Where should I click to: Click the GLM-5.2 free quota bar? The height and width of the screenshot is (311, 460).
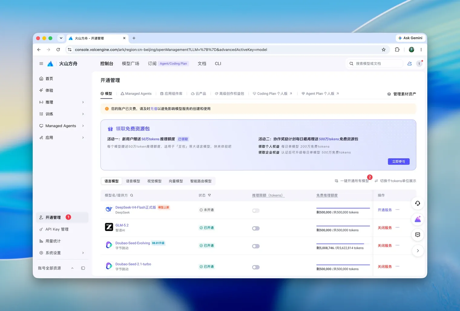tap(343, 226)
